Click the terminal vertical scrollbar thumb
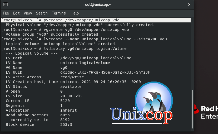218x134 pixels. coord(192,109)
